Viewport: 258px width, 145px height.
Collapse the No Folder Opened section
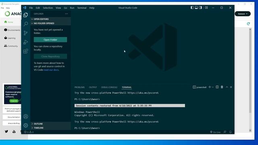[x=50, y=23]
